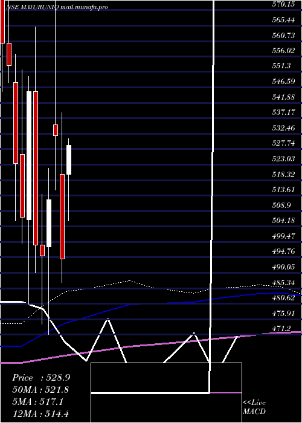Click the 518.32 price axis label
Viewport: 302px width, 423px height.
point(283,174)
